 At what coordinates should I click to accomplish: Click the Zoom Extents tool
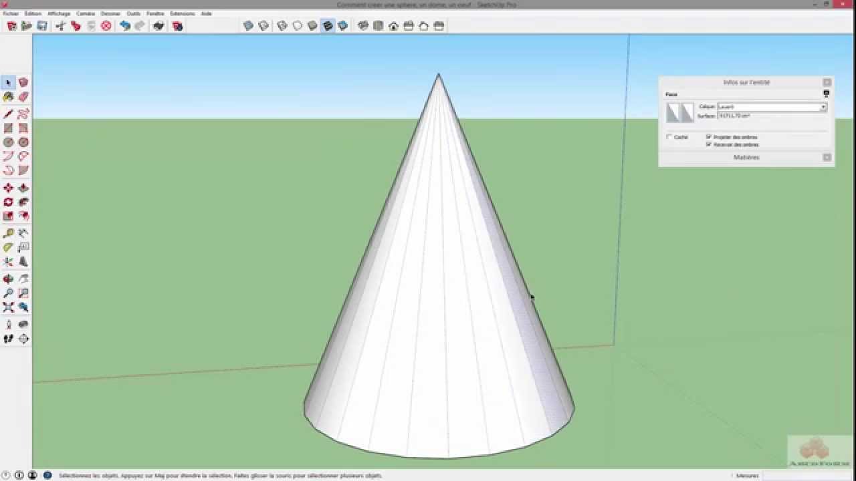[8, 307]
